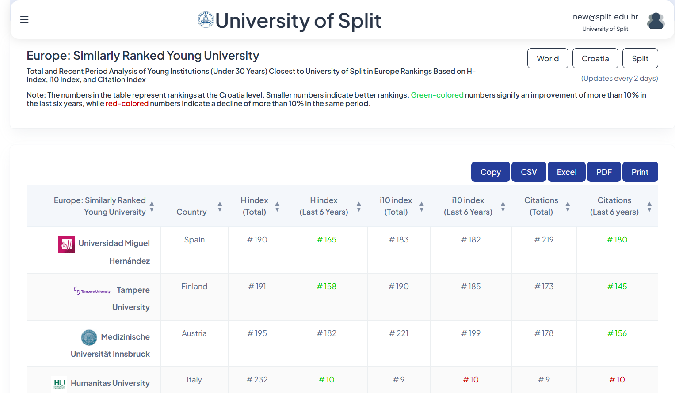Click the #191 H index value for Tampere
Screen dimensions: 675x393
(x=257, y=287)
